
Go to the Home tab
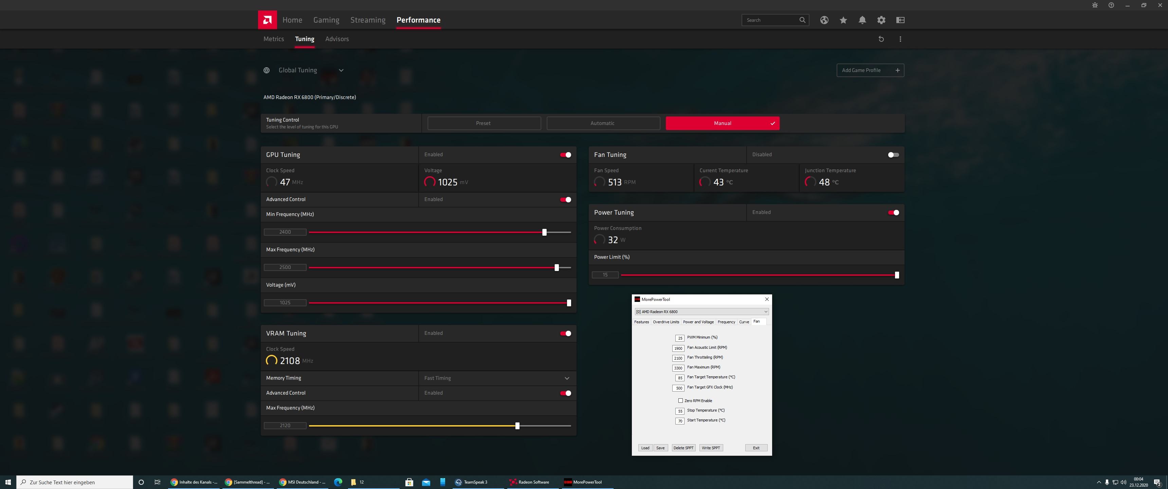click(292, 20)
